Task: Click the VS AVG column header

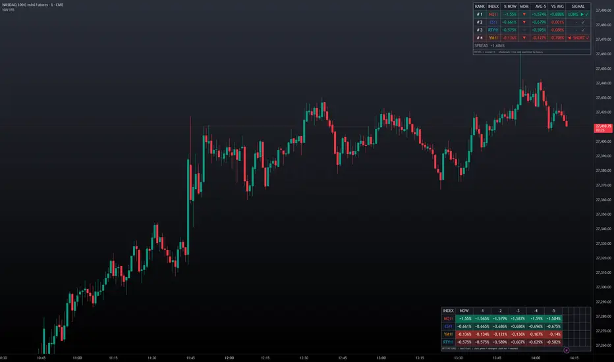Action: pos(557,7)
